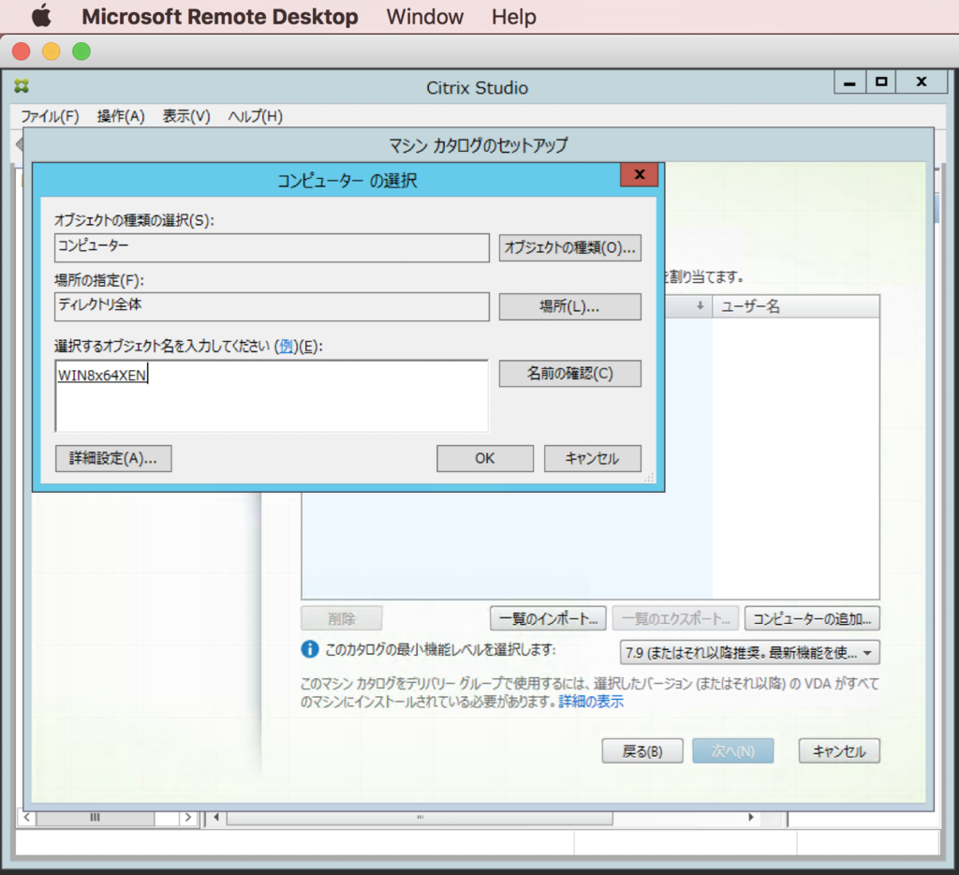
Task: Close the コンピューター の選択 dialog
Action: 639,175
